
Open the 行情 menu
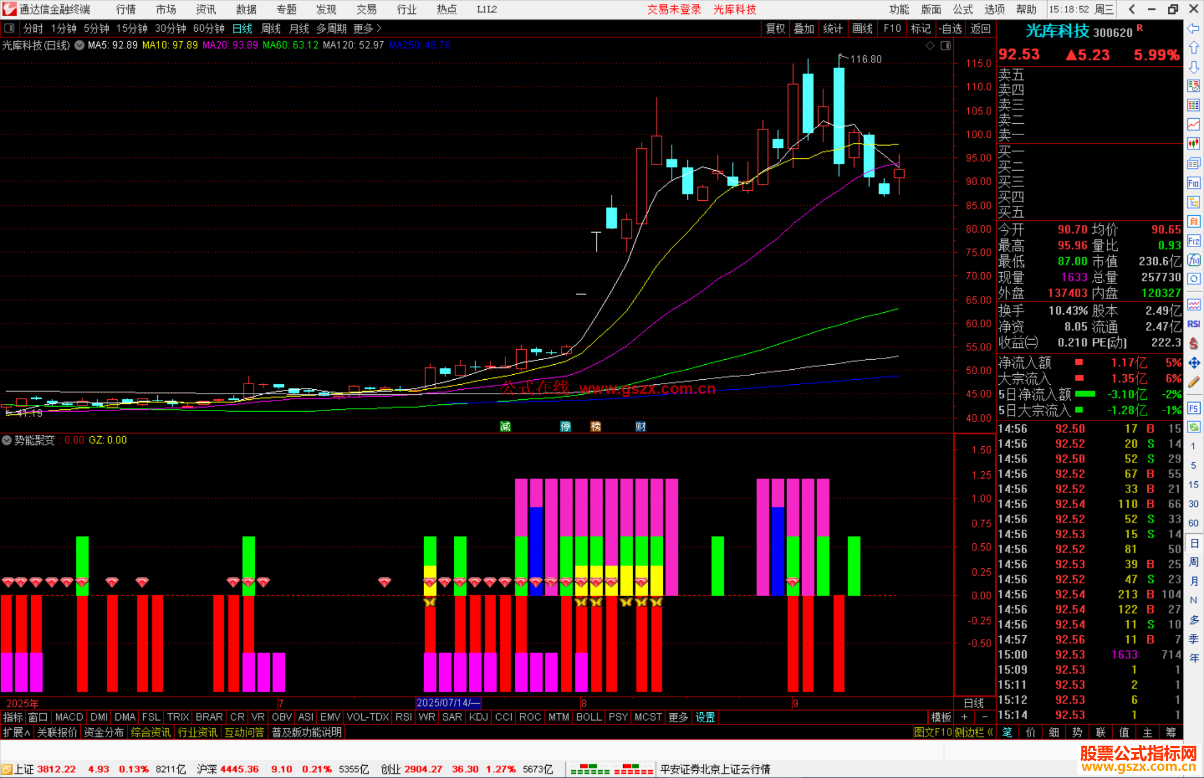(126, 9)
